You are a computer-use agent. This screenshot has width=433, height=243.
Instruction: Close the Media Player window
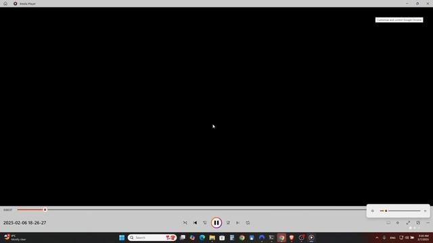pos(428,3)
